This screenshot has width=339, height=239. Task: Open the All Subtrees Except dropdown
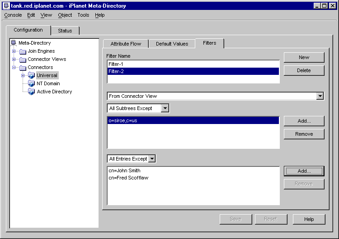coord(165,108)
